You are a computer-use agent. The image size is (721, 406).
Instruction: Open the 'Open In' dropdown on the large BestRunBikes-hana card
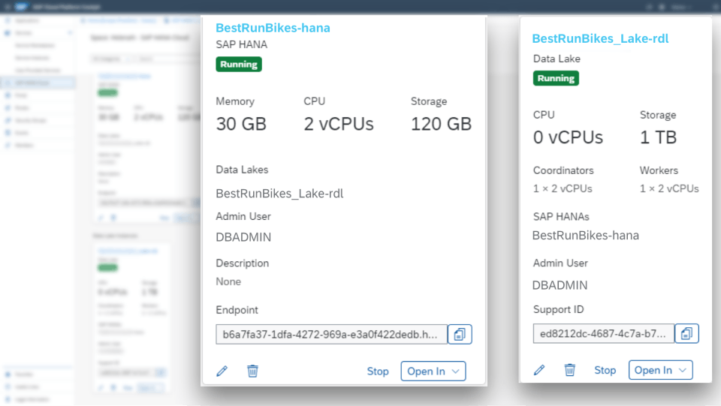pos(433,371)
